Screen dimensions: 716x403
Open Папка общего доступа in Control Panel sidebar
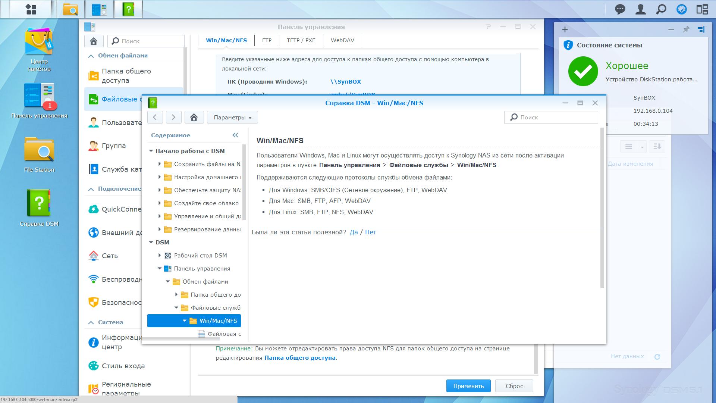[134, 76]
